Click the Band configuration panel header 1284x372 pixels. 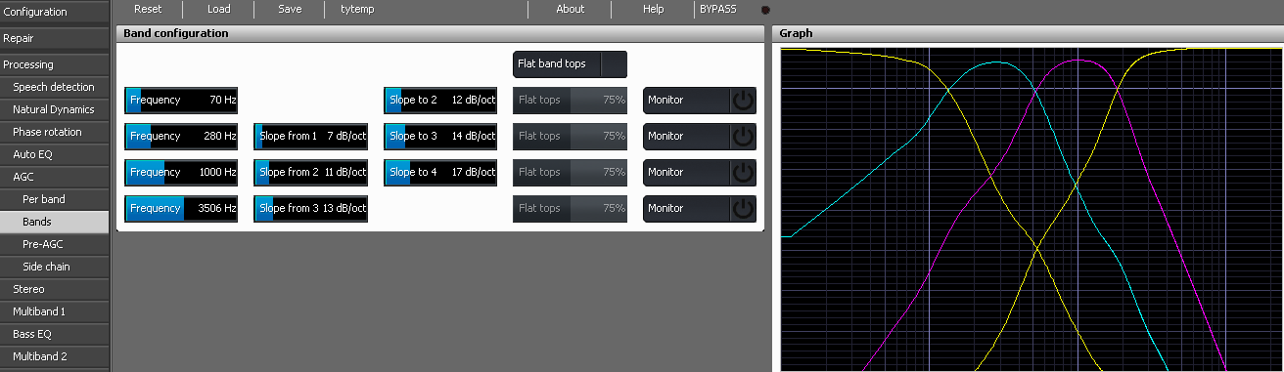pos(440,33)
